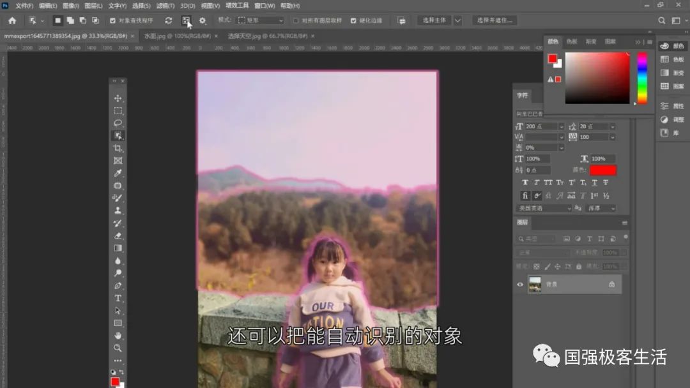Select the Clone Stamp tool
Viewport: 690px width, 388px height.
pos(118,211)
